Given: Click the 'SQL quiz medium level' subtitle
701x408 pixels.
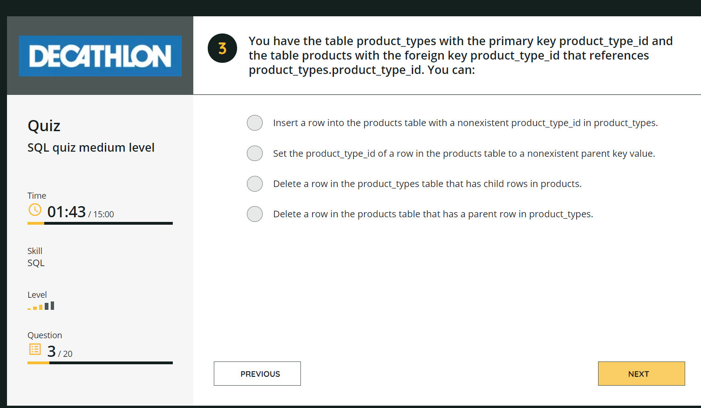Looking at the screenshot, I should [91, 147].
